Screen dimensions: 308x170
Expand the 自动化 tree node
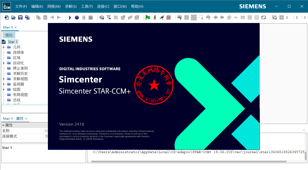click(x=4, y=63)
